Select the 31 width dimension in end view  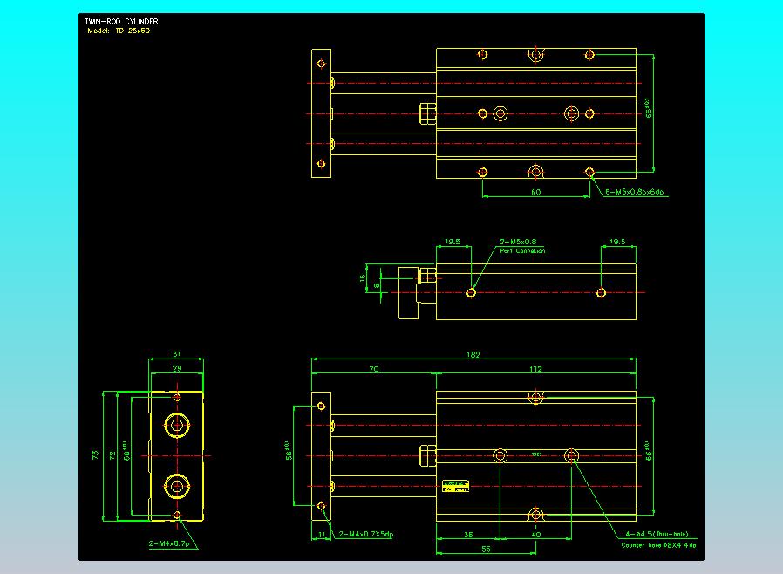click(176, 354)
